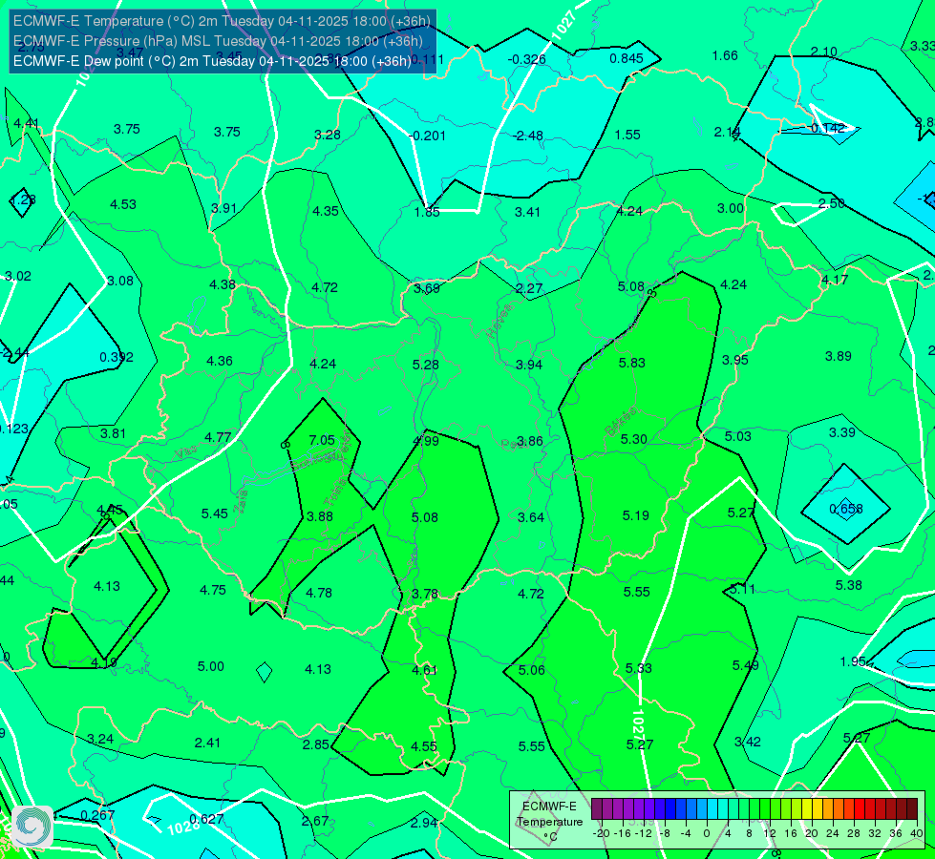This screenshot has height=859, width=935.
Task: Click the 5.38 temperature value
Action: click(848, 585)
